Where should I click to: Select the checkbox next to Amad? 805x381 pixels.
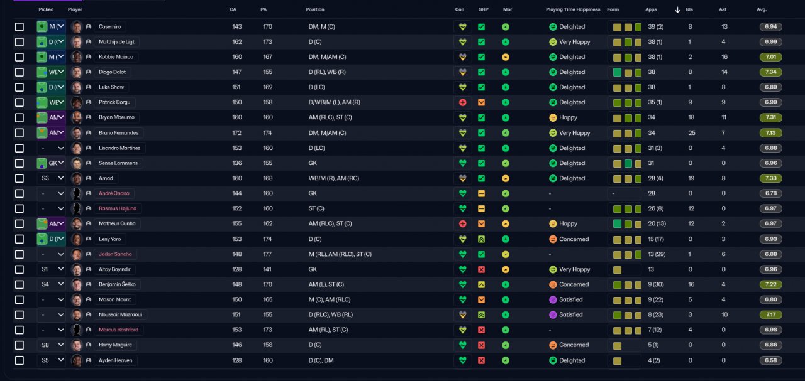click(x=19, y=178)
